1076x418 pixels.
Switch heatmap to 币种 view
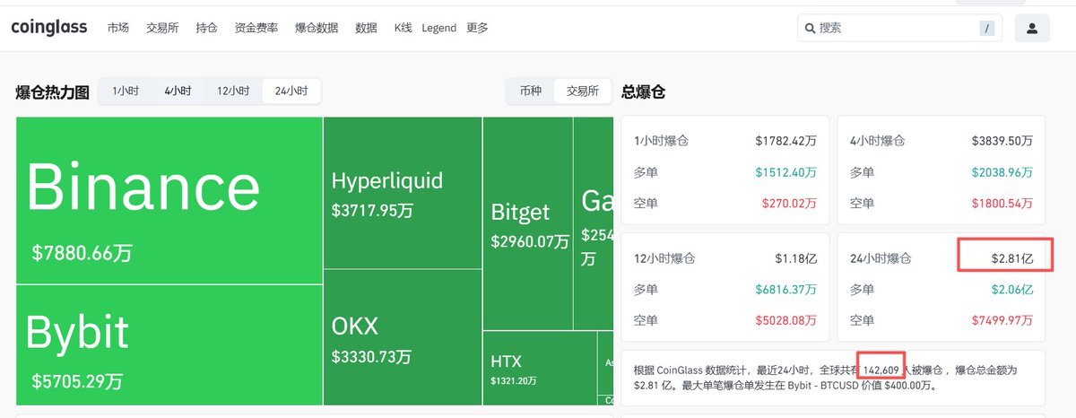click(x=531, y=91)
